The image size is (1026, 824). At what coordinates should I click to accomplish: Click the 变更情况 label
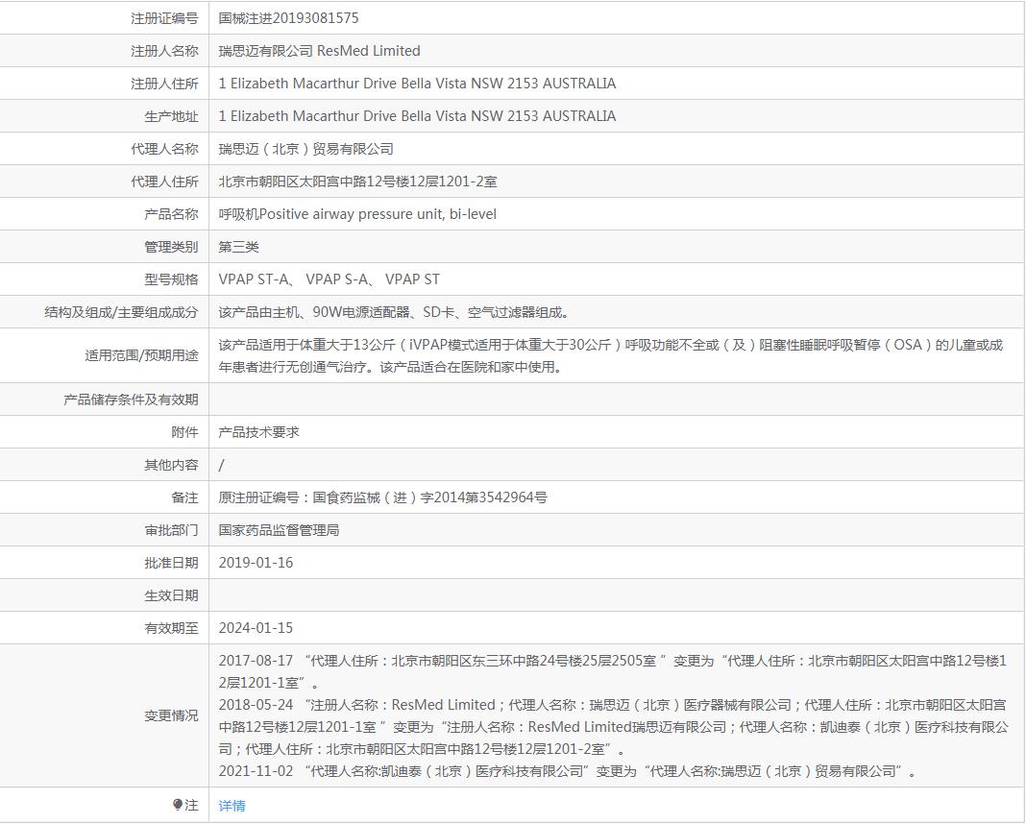pyautogui.click(x=171, y=716)
